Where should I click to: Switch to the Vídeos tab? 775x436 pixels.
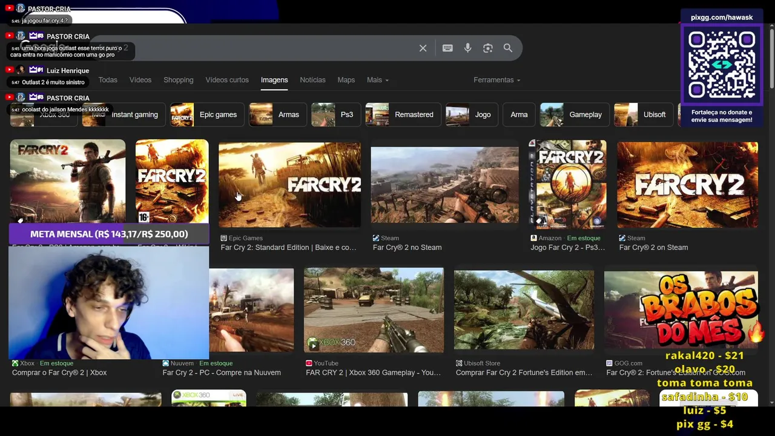(x=140, y=80)
